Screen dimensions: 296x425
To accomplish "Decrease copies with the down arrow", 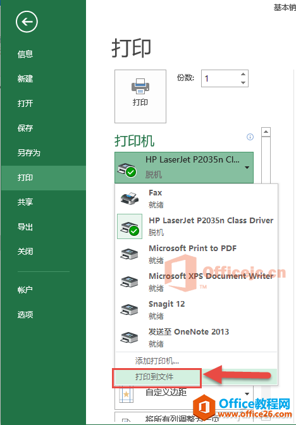I will tap(243, 83).
